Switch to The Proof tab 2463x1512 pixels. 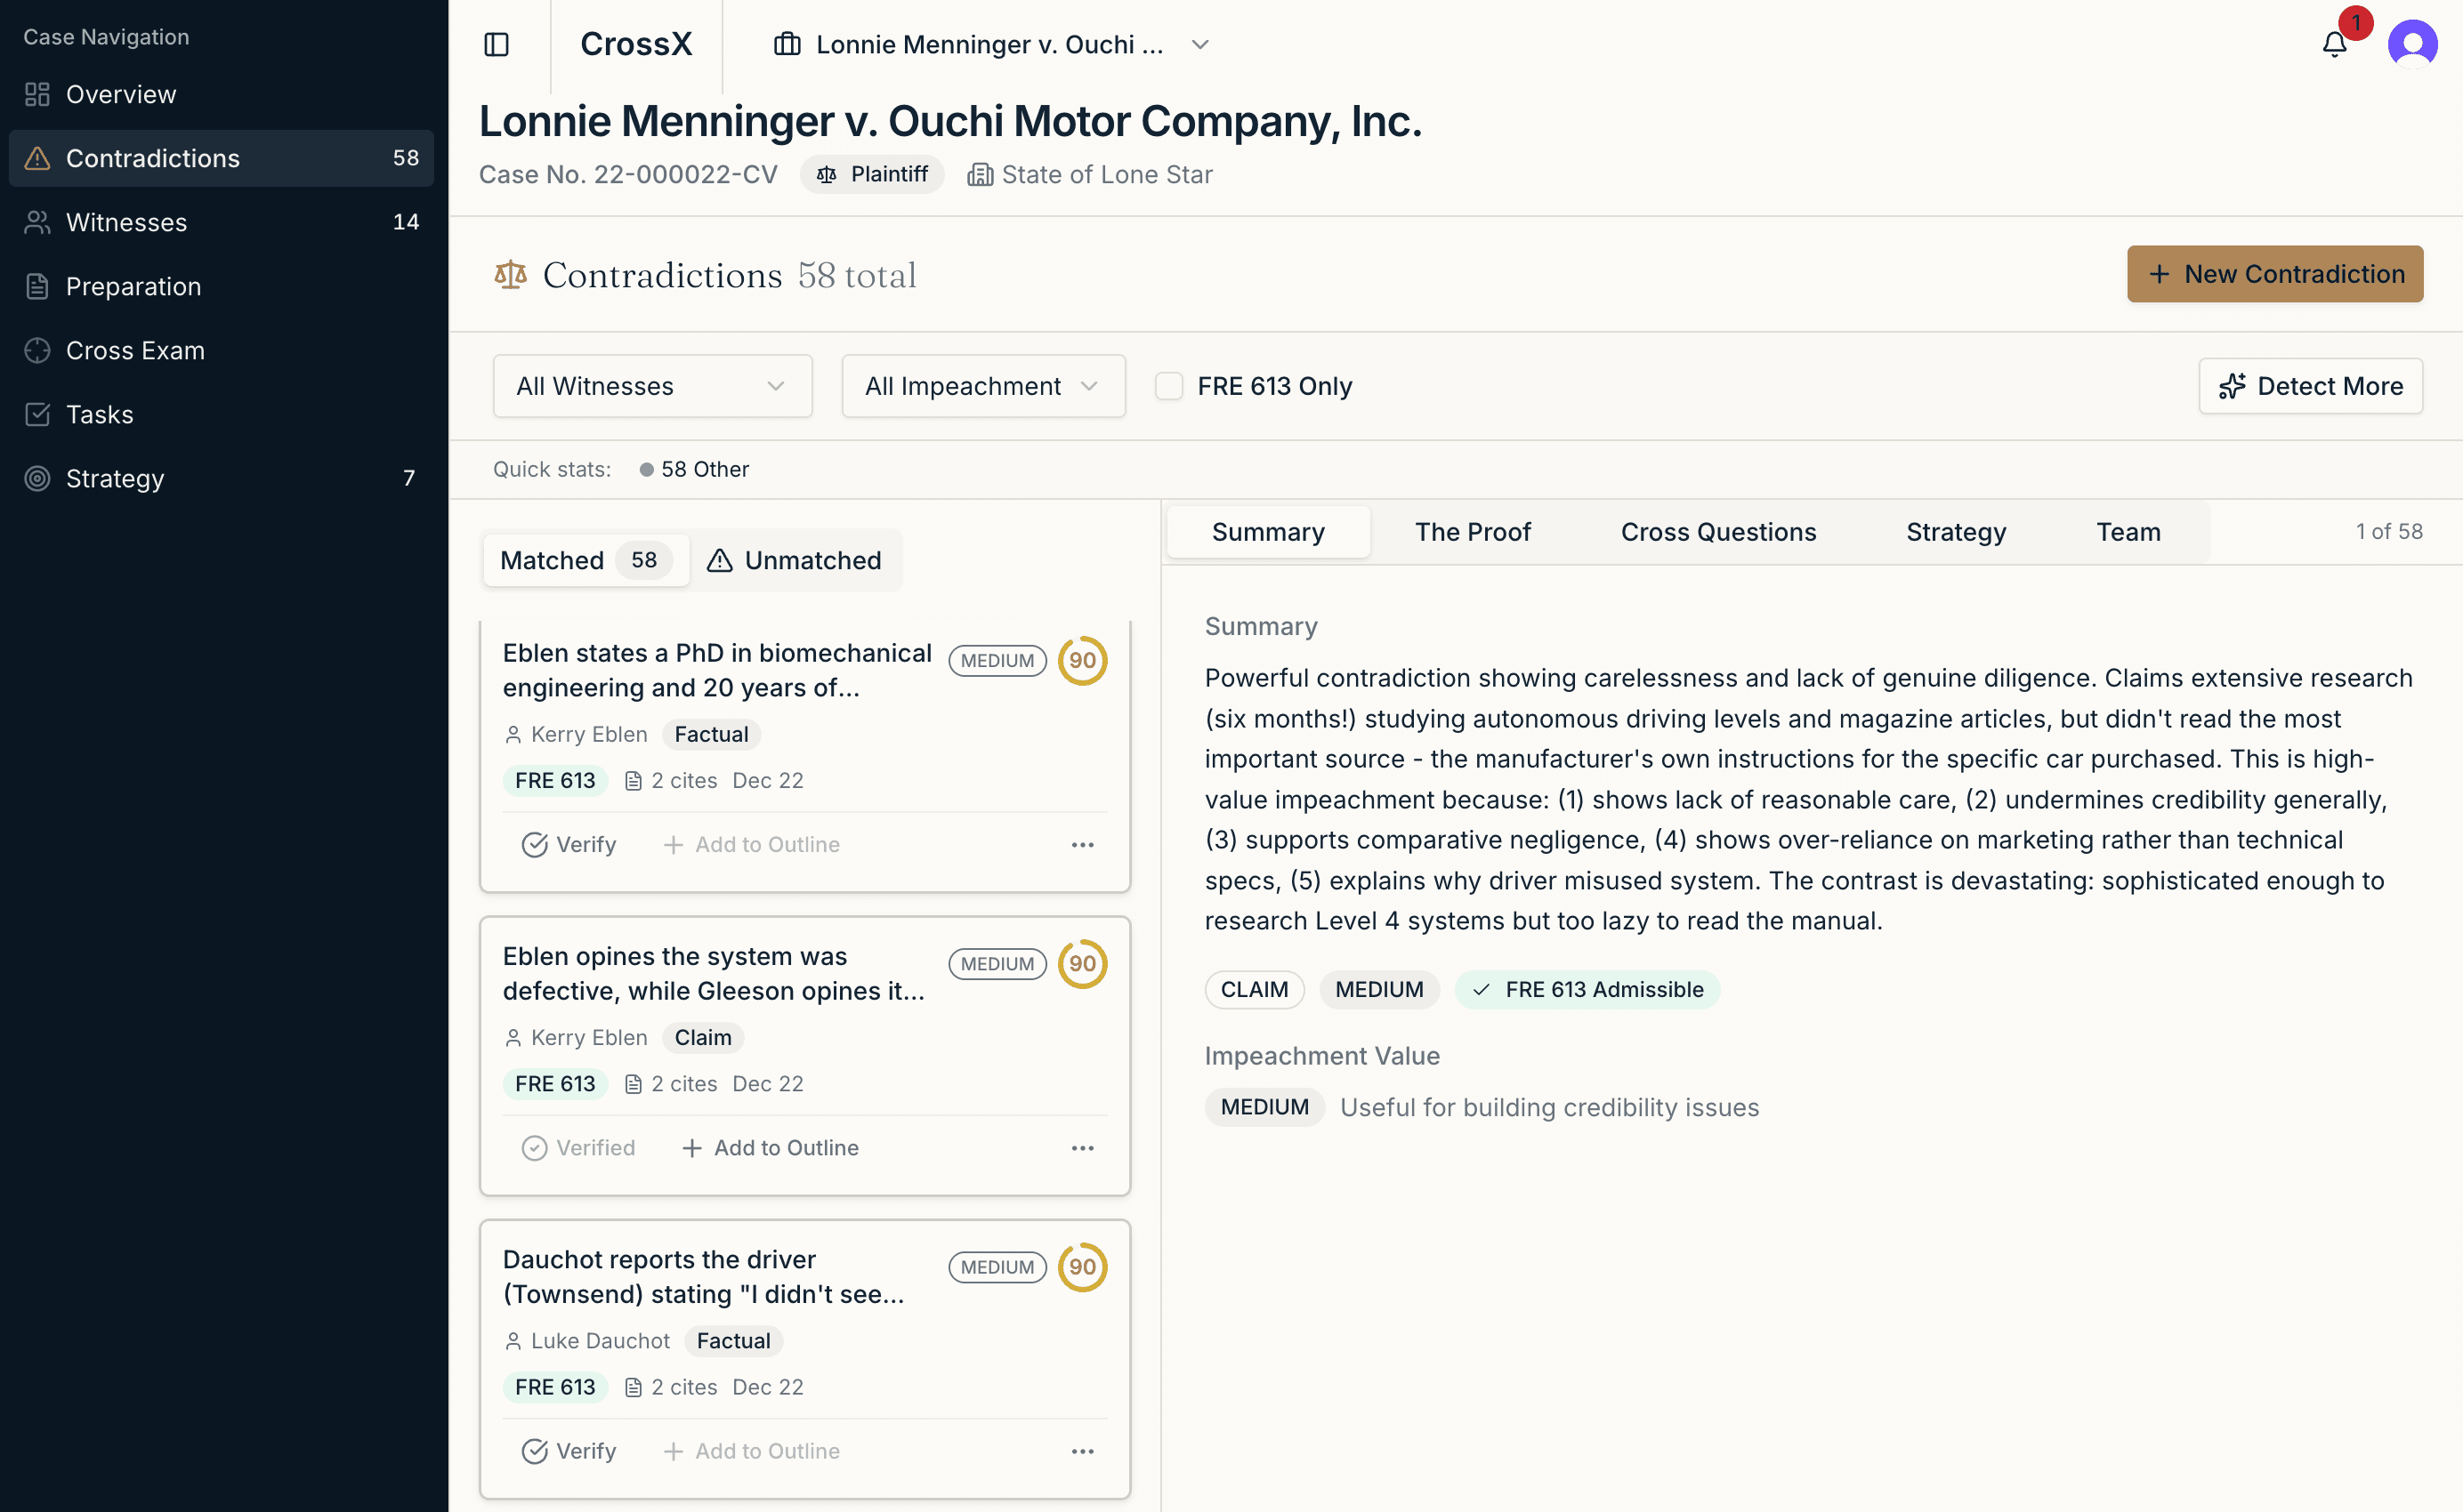click(1472, 532)
